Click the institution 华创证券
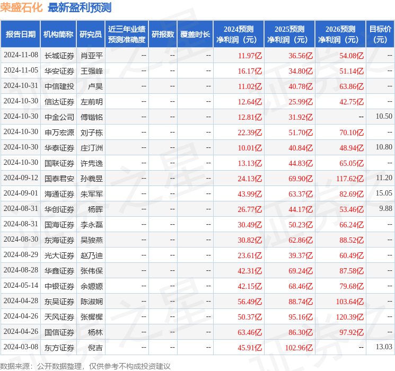 (59, 209)
